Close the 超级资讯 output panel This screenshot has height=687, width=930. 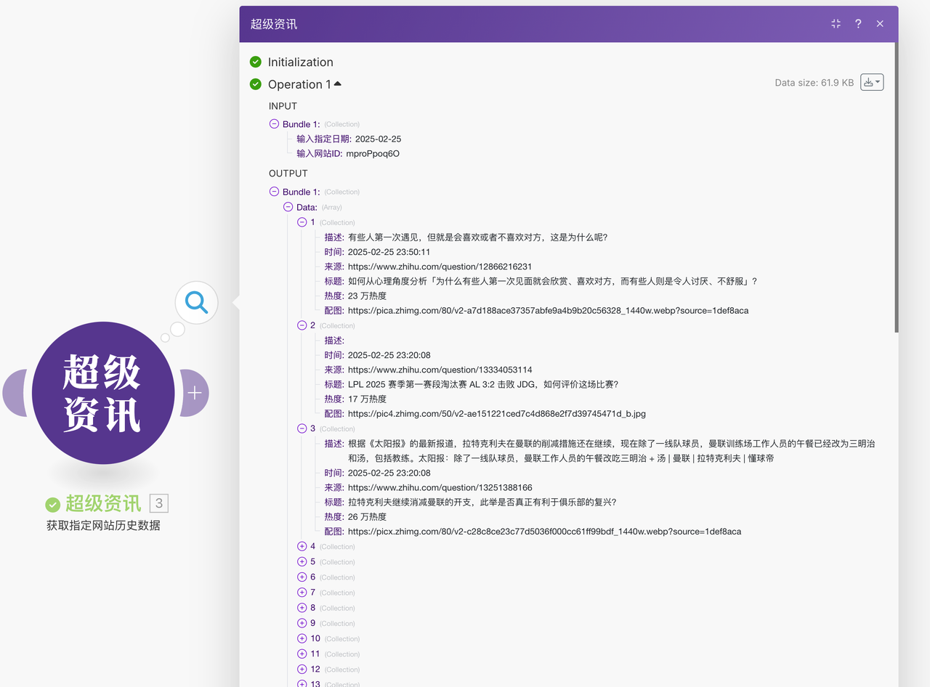tap(880, 24)
